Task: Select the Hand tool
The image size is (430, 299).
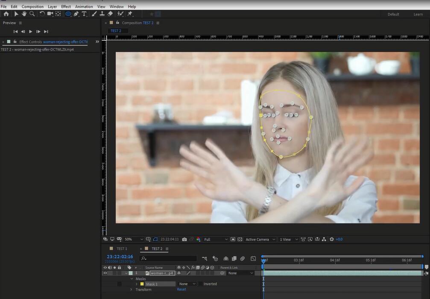Action: pos(24,14)
